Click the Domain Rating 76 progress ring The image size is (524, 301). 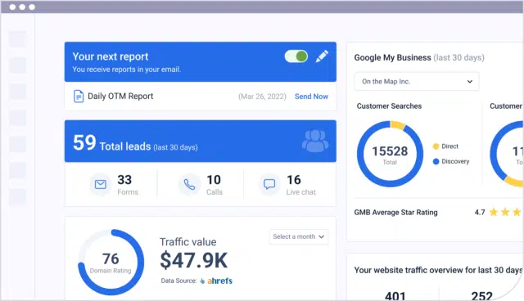tap(111, 262)
